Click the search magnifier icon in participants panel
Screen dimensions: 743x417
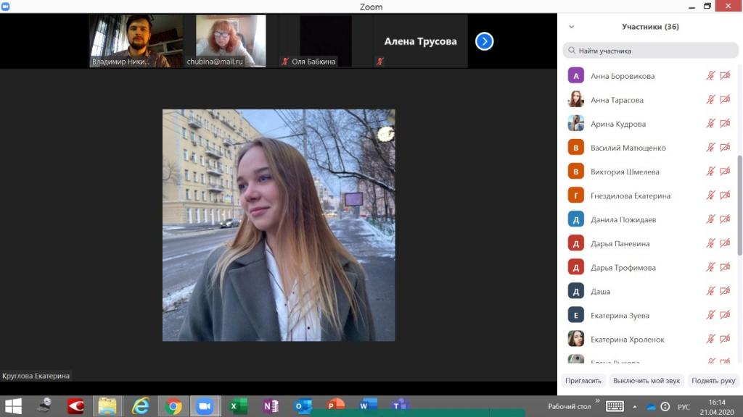[x=572, y=51]
